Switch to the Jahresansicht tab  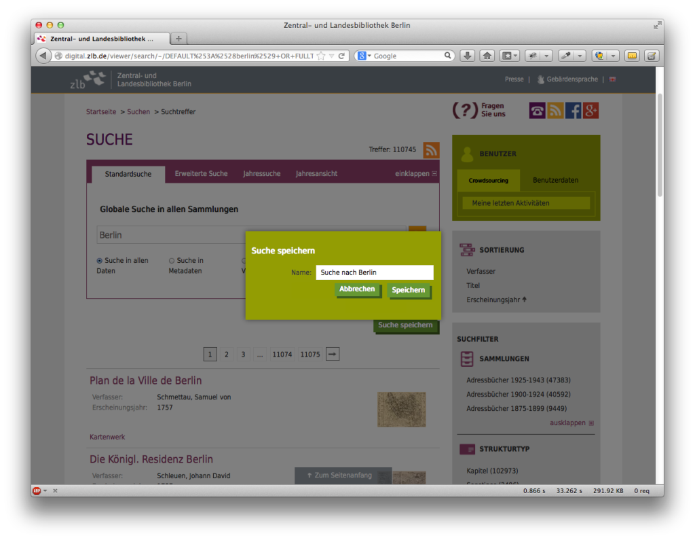316,173
